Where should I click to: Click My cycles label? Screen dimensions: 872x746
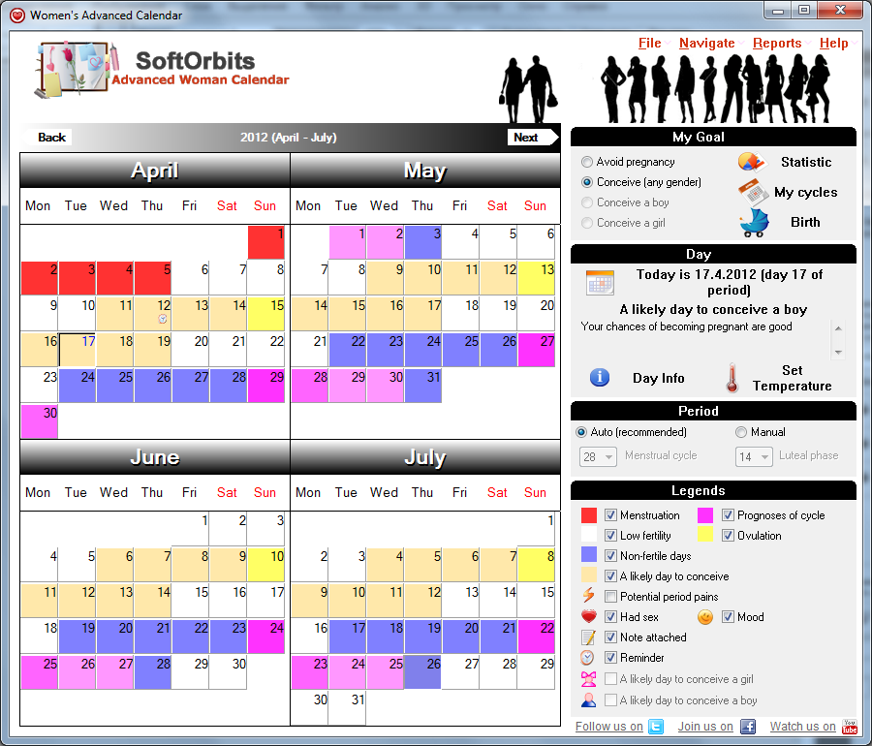point(805,193)
